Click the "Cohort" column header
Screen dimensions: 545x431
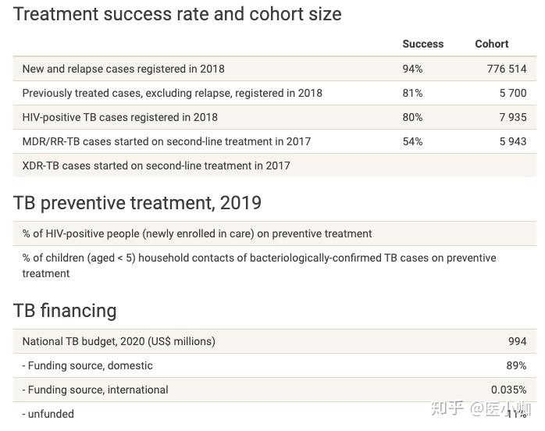tap(491, 45)
